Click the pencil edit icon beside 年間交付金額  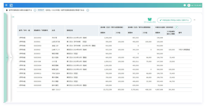pos(176,27)
